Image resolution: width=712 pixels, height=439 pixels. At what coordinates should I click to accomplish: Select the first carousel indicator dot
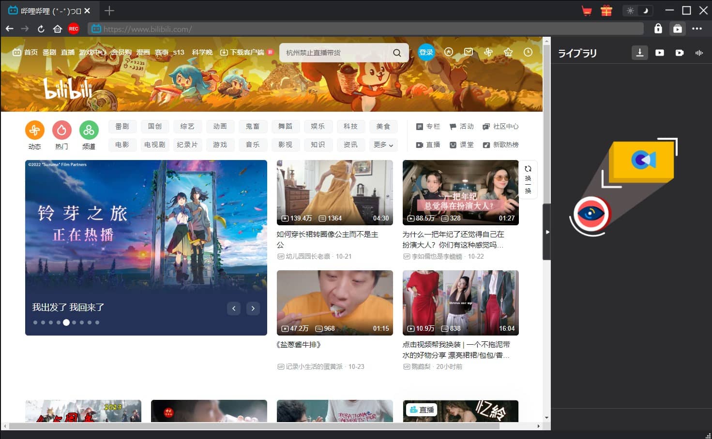(35, 322)
